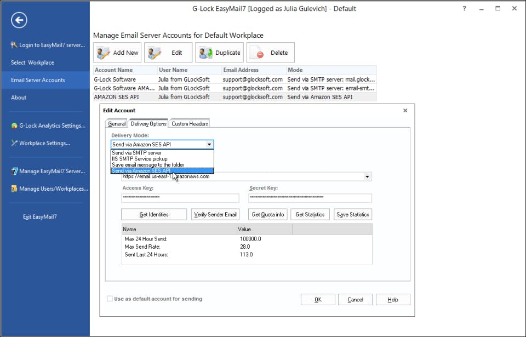
Task: Click the back arrow circle icon
Action: pos(19,20)
